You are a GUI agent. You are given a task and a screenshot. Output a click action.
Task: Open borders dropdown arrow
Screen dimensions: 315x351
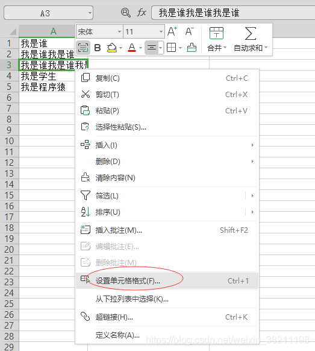[x=181, y=48]
